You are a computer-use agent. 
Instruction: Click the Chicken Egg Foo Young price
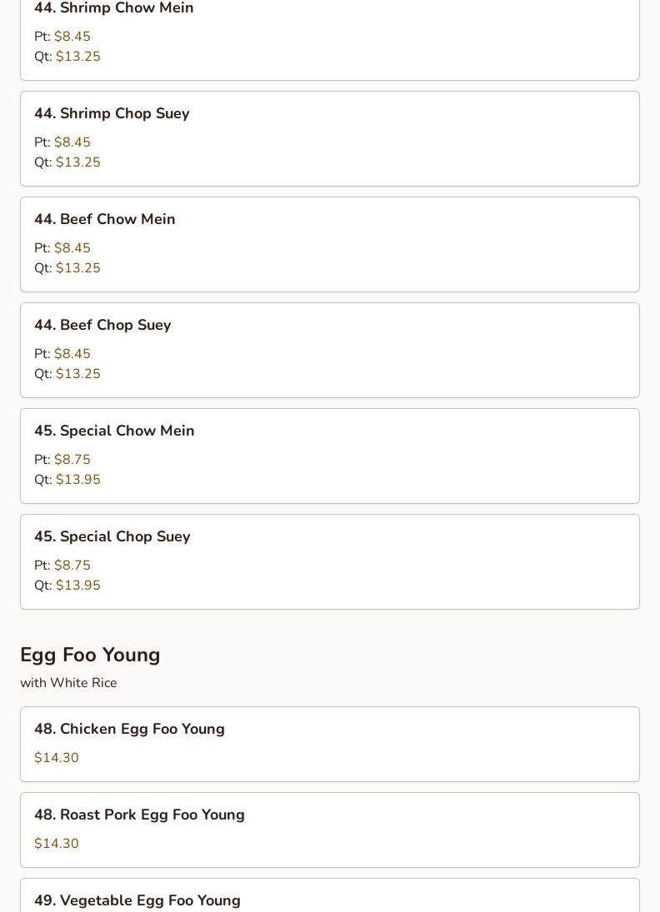click(x=57, y=758)
